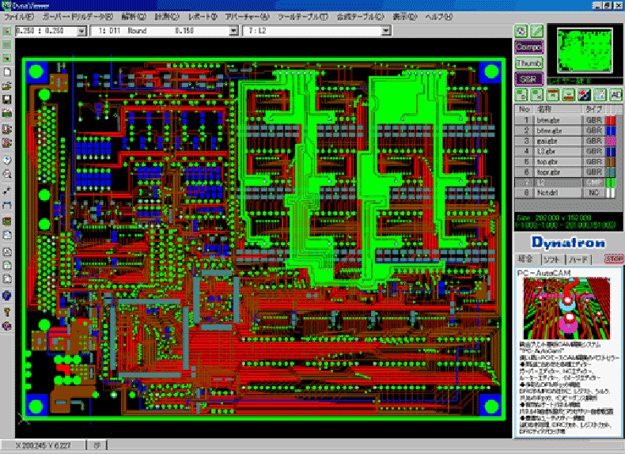Click the AD icon above layer list
This screenshot has width=625, height=454.
coord(616,95)
